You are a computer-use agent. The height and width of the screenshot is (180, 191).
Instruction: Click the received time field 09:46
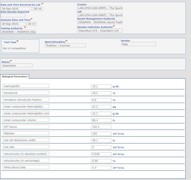[38, 9]
